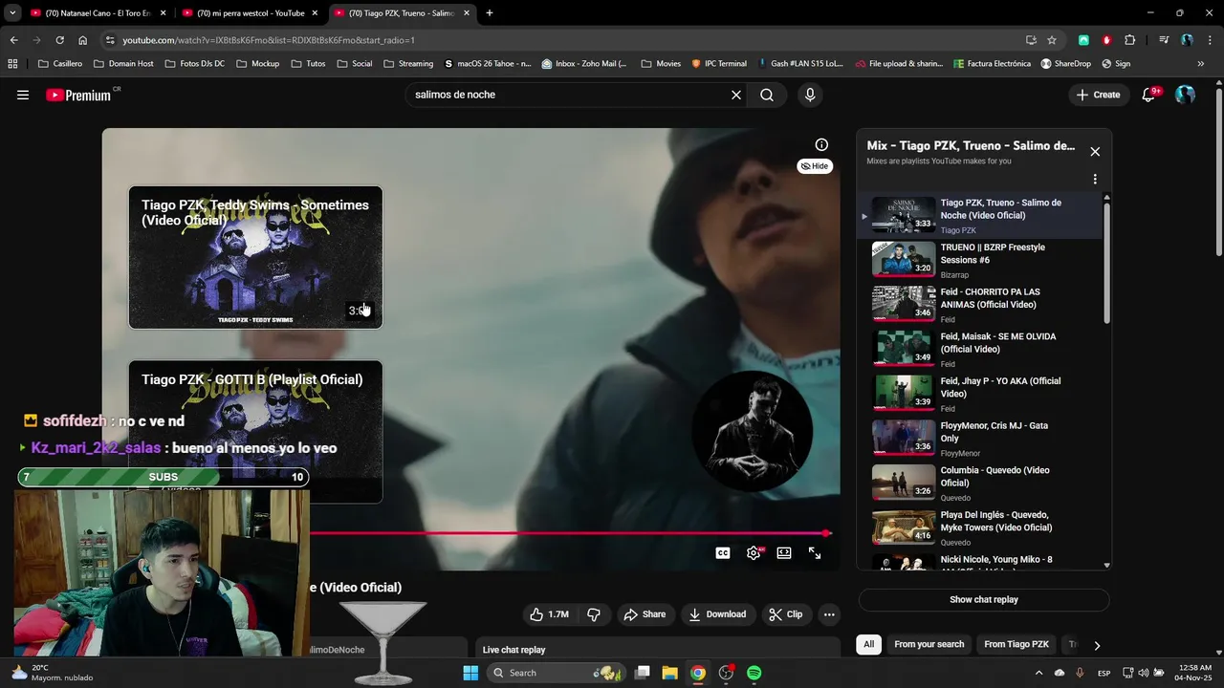Enter fullscreen on the video player

pos(815,553)
